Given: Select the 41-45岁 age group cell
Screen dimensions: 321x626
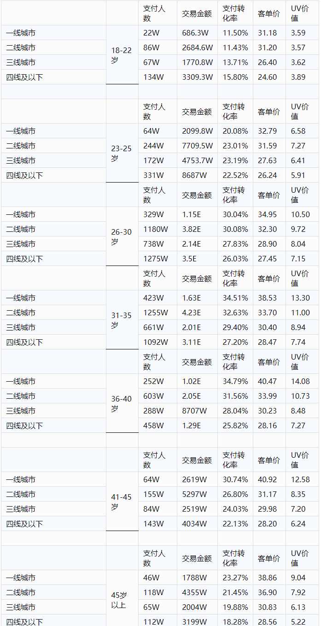Looking at the screenshot, I should click(x=122, y=502).
